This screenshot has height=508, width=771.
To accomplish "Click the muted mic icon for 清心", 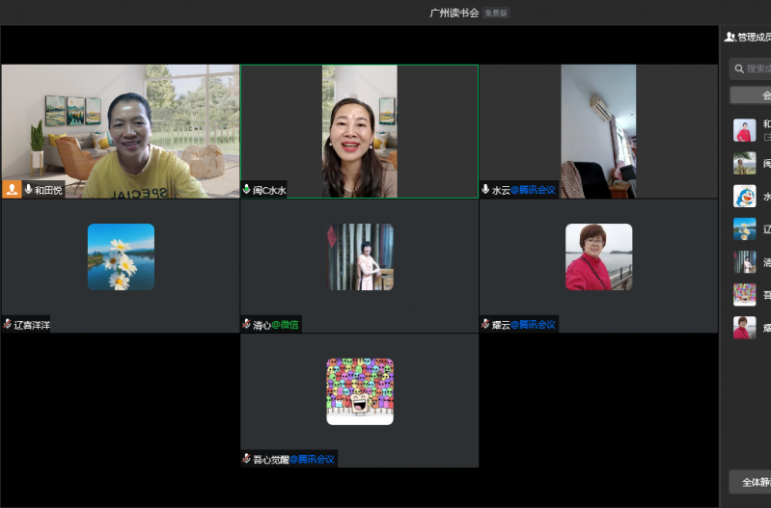I will point(247,325).
